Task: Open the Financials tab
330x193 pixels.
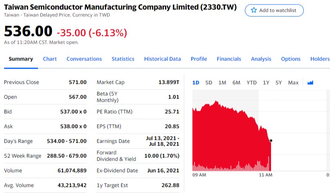Action: pos(229,59)
